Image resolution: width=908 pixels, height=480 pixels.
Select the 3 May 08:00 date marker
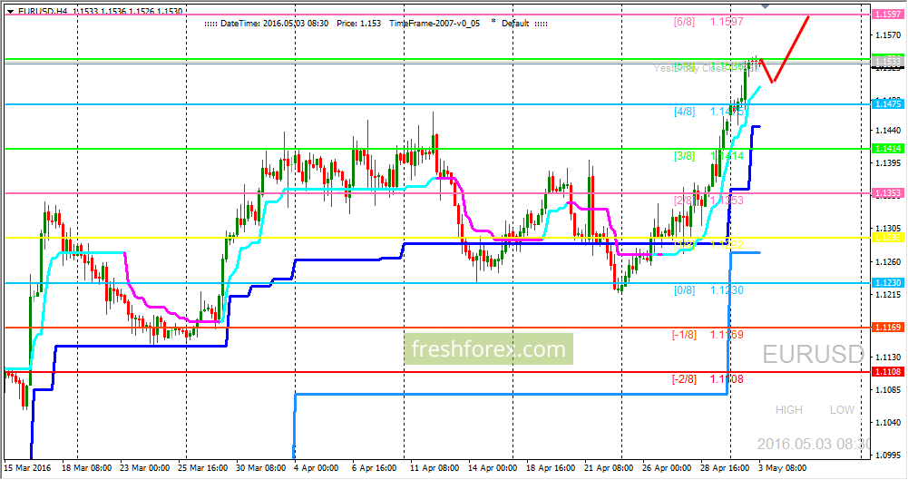782,468
